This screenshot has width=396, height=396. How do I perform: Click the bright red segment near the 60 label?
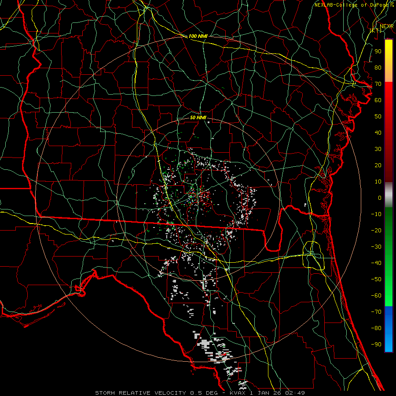[x=389, y=99]
